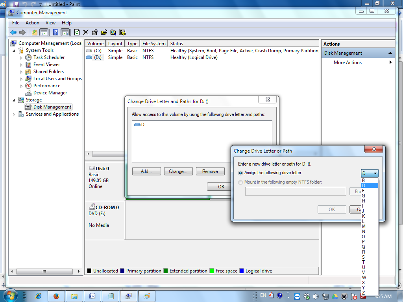
Task: Open the drive letter dropdown showing D
Action: (x=375, y=173)
